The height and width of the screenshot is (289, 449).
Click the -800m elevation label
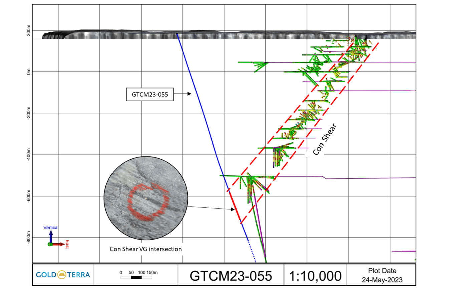tap(29, 237)
